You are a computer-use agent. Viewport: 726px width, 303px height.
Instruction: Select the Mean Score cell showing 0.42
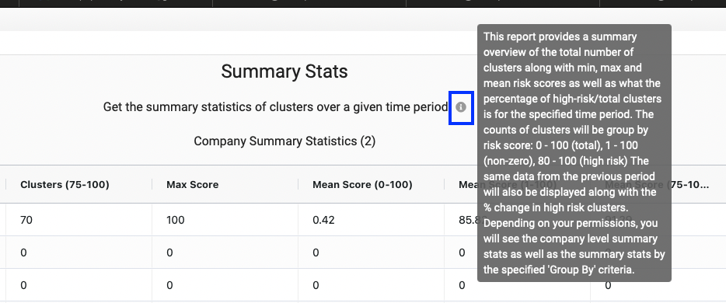click(x=372, y=220)
